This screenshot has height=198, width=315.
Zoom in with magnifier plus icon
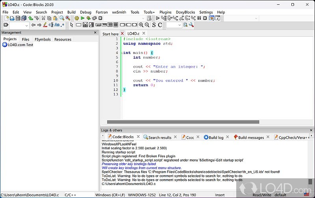pos(141,25)
